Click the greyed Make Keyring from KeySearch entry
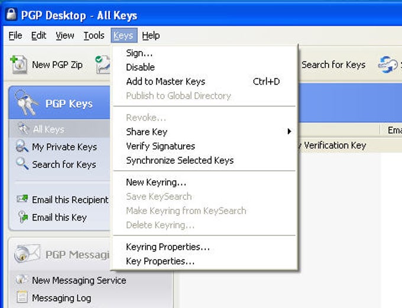 (x=205, y=211)
